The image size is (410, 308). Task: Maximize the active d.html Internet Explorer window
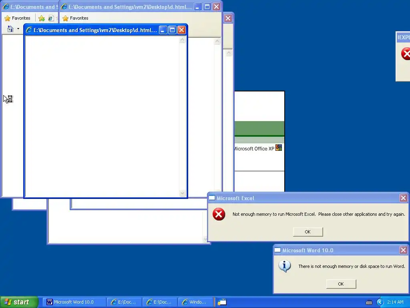(172, 30)
